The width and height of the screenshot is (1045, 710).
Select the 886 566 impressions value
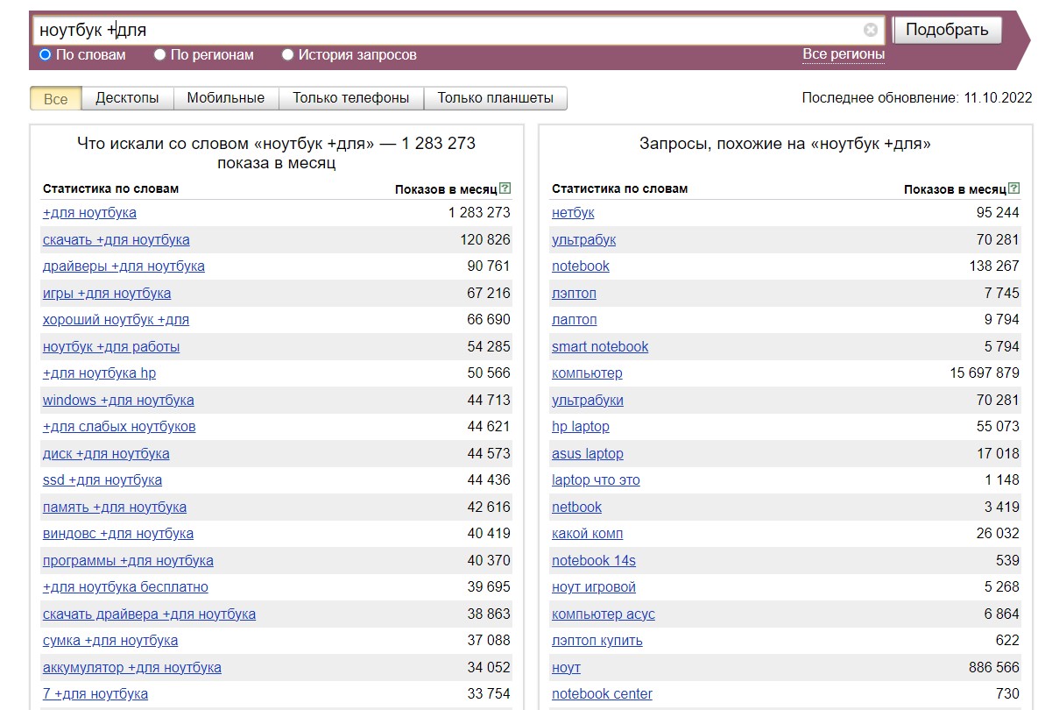pyautogui.click(x=993, y=667)
